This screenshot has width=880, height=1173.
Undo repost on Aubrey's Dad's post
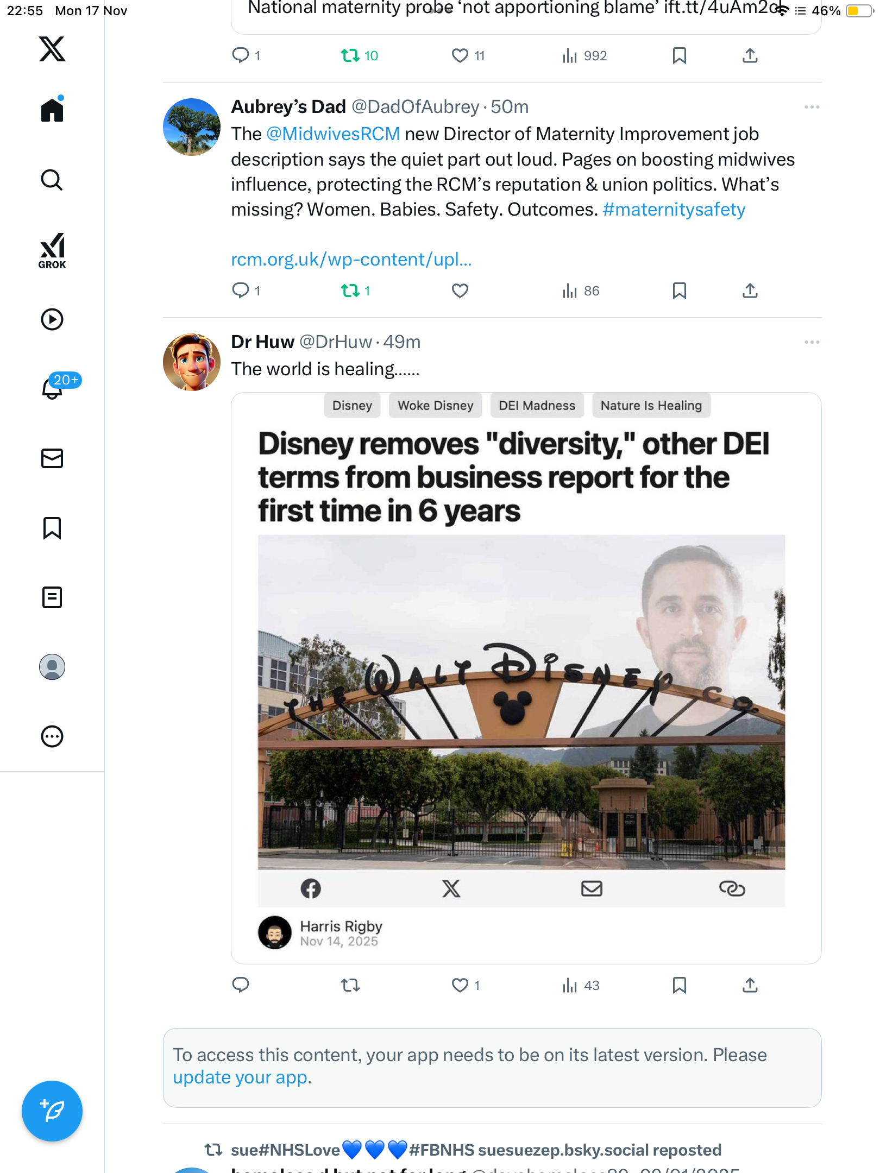(350, 291)
